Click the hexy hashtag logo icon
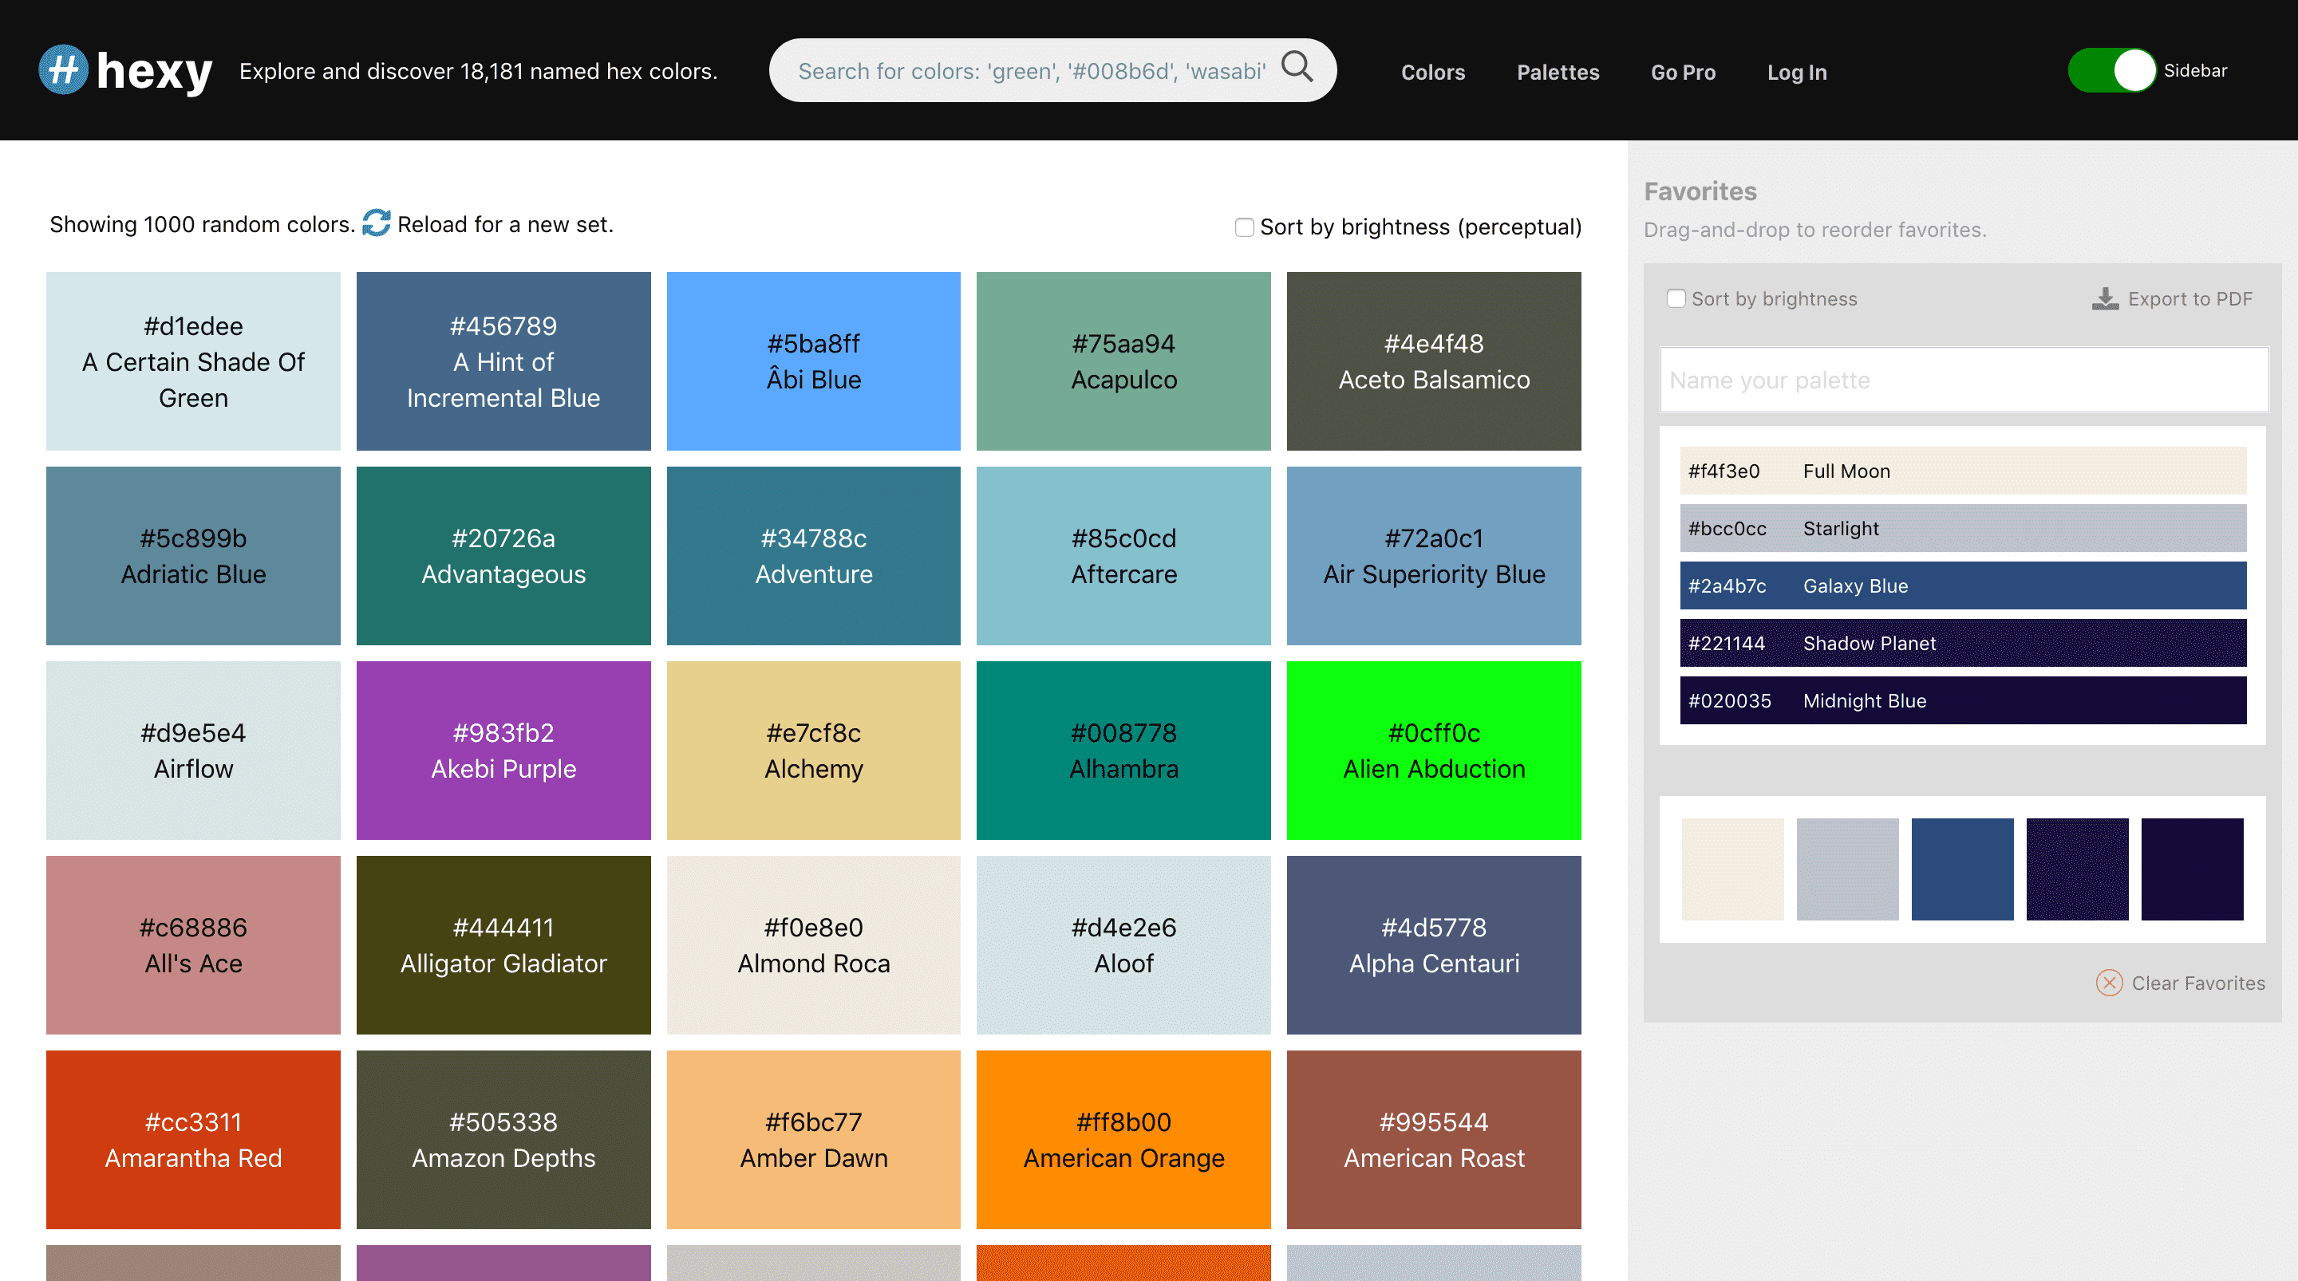Screen dimensions: 2298x1281 (63, 69)
